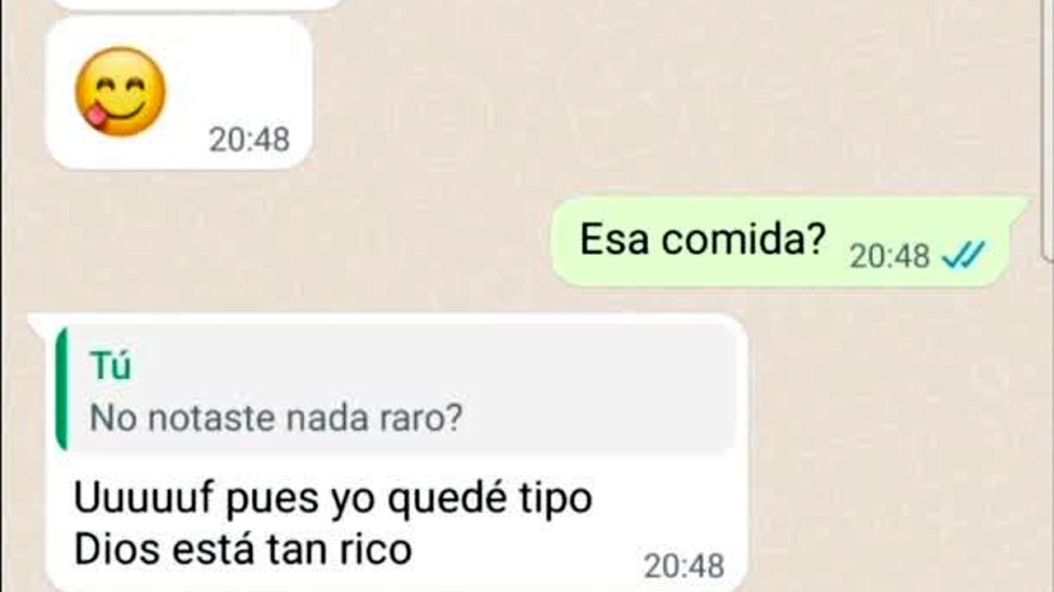Open the quoted "No notaste nada raro?" text
Viewport: 1054px width, 592px height.
tap(275, 419)
